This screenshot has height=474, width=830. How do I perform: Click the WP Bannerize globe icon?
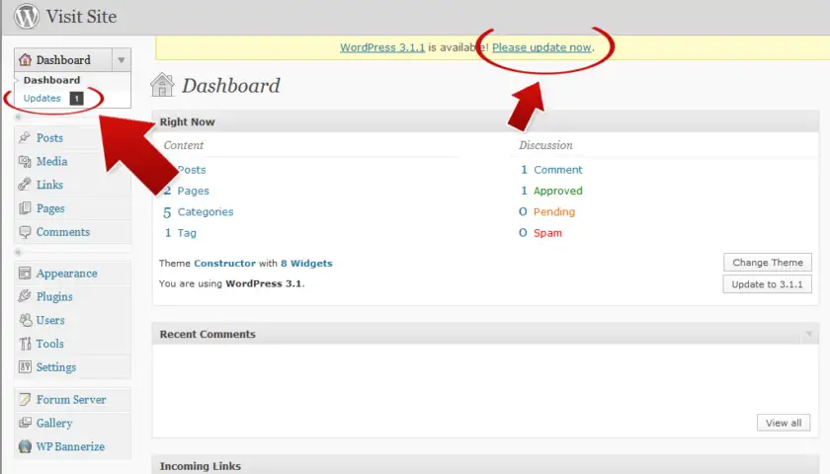(25, 446)
